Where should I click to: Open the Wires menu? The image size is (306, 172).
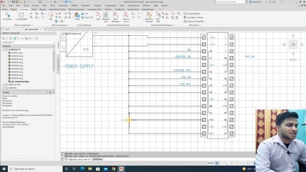coord(122,5)
